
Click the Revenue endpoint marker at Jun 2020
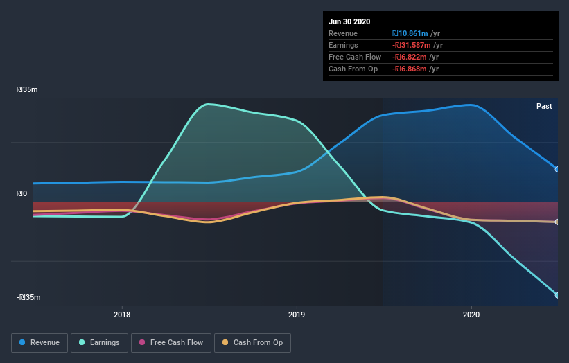pos(557,169)
